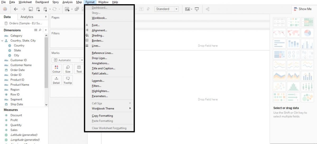Click the Show Mark Labels T icon
This screenshot has height=144, width=317.
[141, 9]
